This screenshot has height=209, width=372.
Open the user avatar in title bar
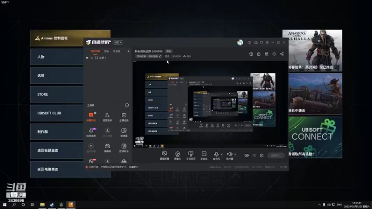click(240, 42)
